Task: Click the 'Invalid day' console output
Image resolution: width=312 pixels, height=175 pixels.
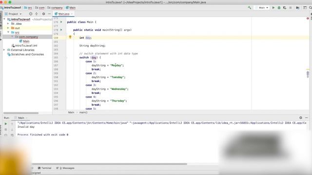Action: [26, 127]
